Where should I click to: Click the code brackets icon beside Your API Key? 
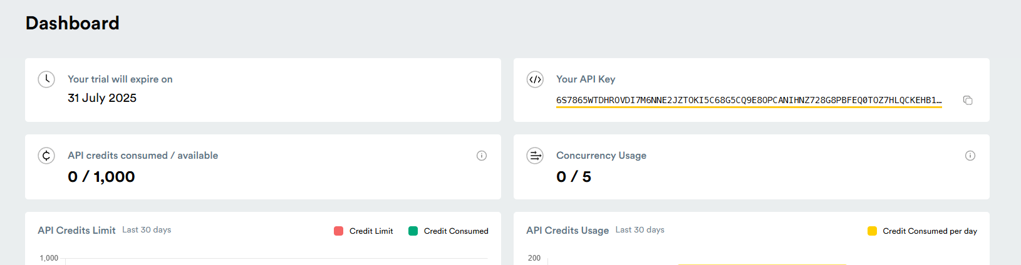coord(535,79)
